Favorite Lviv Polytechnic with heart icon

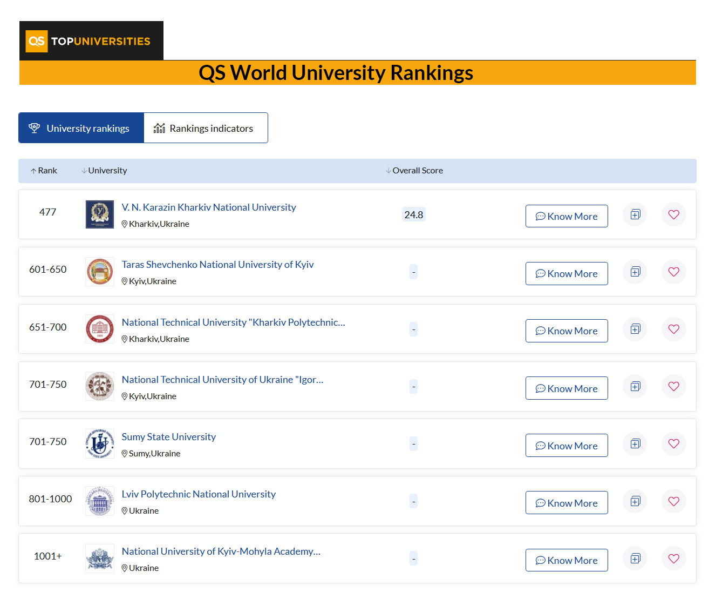coord(674,501)
